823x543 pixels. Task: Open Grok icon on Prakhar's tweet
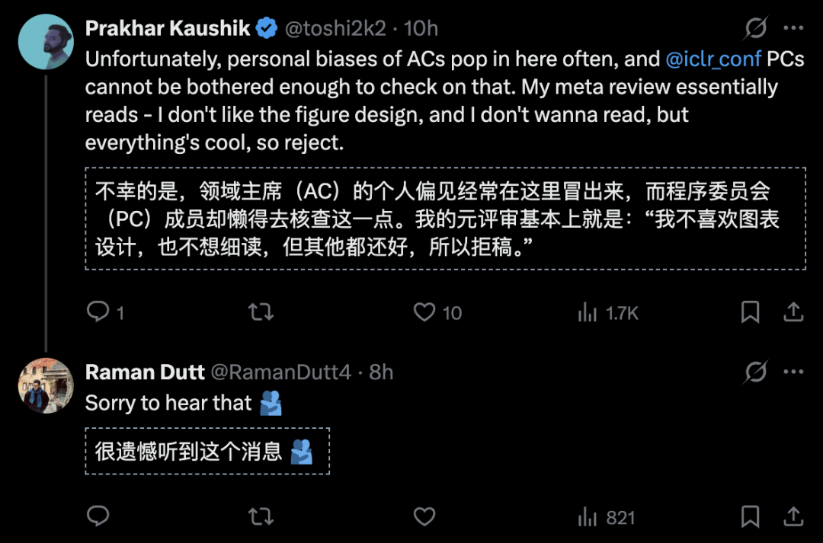click(x=755, y=29)
